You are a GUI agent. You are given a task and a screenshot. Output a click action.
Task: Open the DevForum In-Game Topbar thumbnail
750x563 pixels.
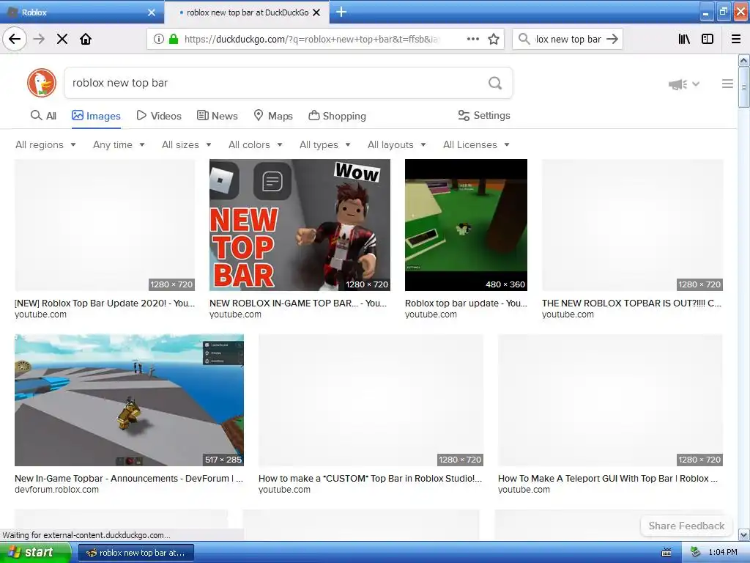coord(129,400)
